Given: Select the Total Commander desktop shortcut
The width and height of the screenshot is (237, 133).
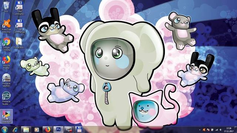Looking at the screenshot, I should click(x=19, y=26).
